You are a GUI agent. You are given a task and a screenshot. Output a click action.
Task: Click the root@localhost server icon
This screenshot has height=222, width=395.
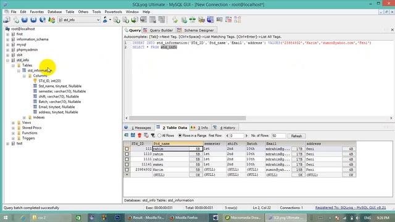pos(7,29)
